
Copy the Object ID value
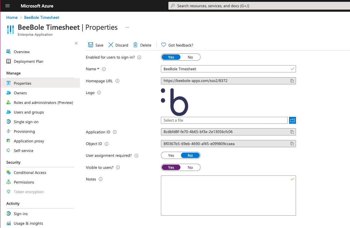[x=292, y=144]
